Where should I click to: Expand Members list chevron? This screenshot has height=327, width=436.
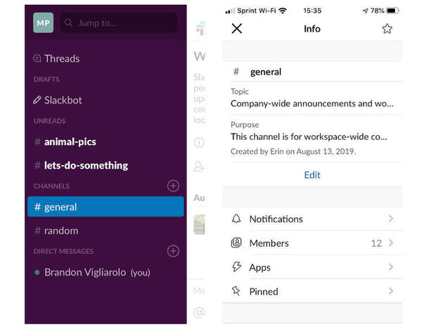point(391,243)
